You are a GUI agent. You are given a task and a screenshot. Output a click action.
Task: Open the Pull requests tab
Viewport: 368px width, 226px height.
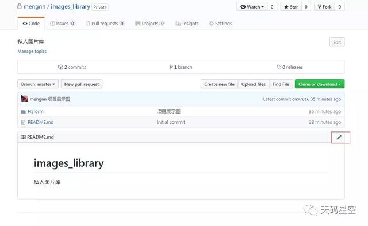click(x=105, y=24)
